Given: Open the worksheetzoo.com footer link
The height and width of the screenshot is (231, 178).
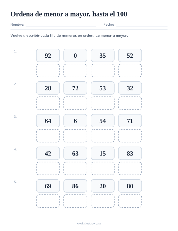Looking at the screenshot, I should (89, 223).
